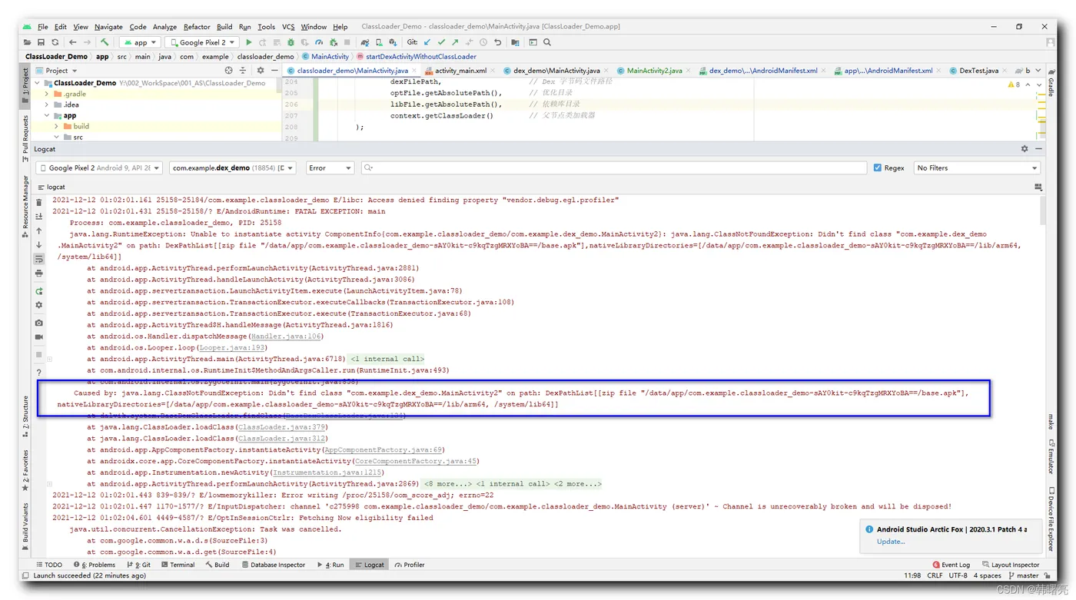Collapse the app module in tree

tap(47, 115)
